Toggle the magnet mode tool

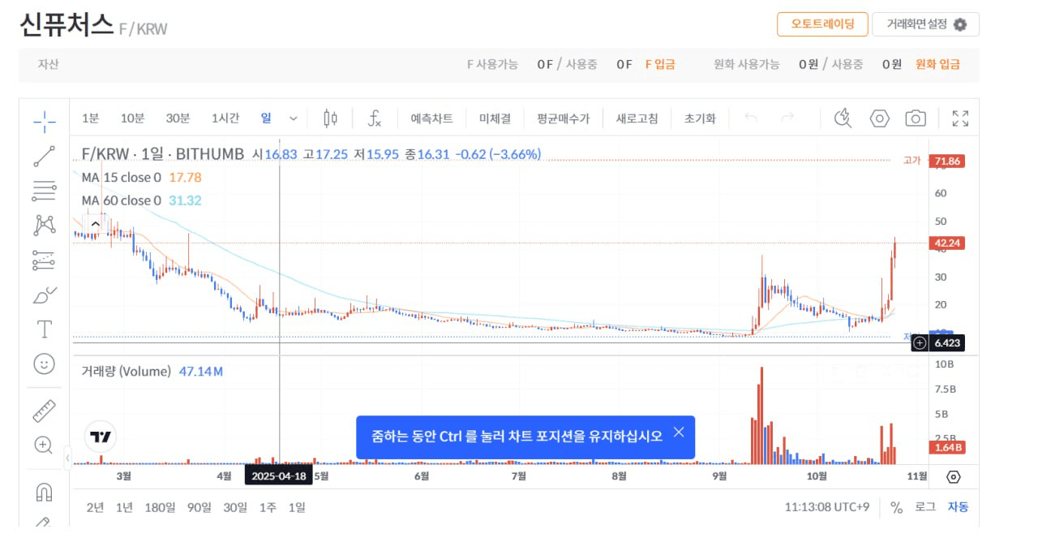point(45,492)
